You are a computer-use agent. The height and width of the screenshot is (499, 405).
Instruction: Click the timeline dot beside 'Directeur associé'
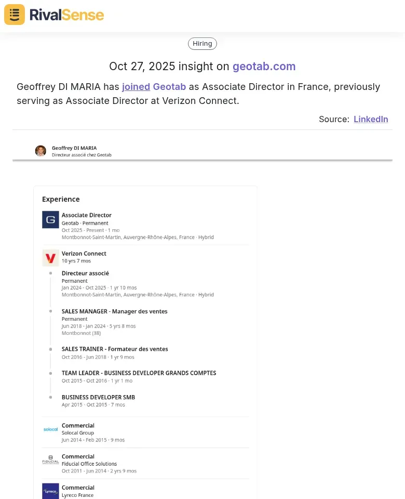50,273
